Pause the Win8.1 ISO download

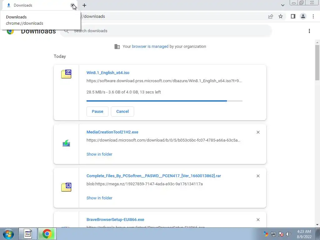(x=97, y=112)
